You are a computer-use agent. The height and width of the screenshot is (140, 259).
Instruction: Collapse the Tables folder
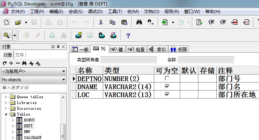(x=6, y=114)
